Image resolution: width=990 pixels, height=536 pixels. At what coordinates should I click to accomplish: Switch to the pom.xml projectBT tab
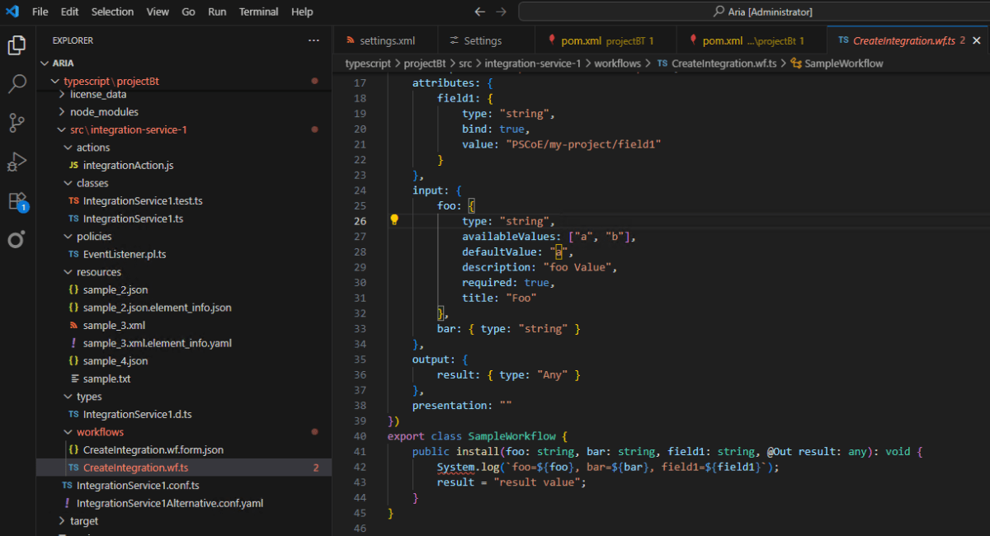tap(606, 40)
